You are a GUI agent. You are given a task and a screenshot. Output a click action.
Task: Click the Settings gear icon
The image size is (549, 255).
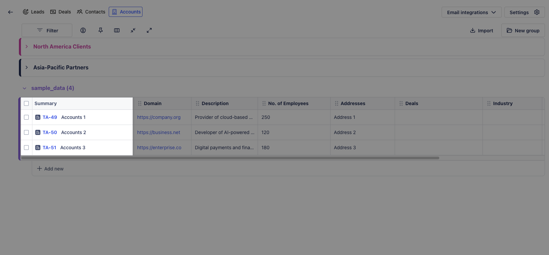coord(537,12)
